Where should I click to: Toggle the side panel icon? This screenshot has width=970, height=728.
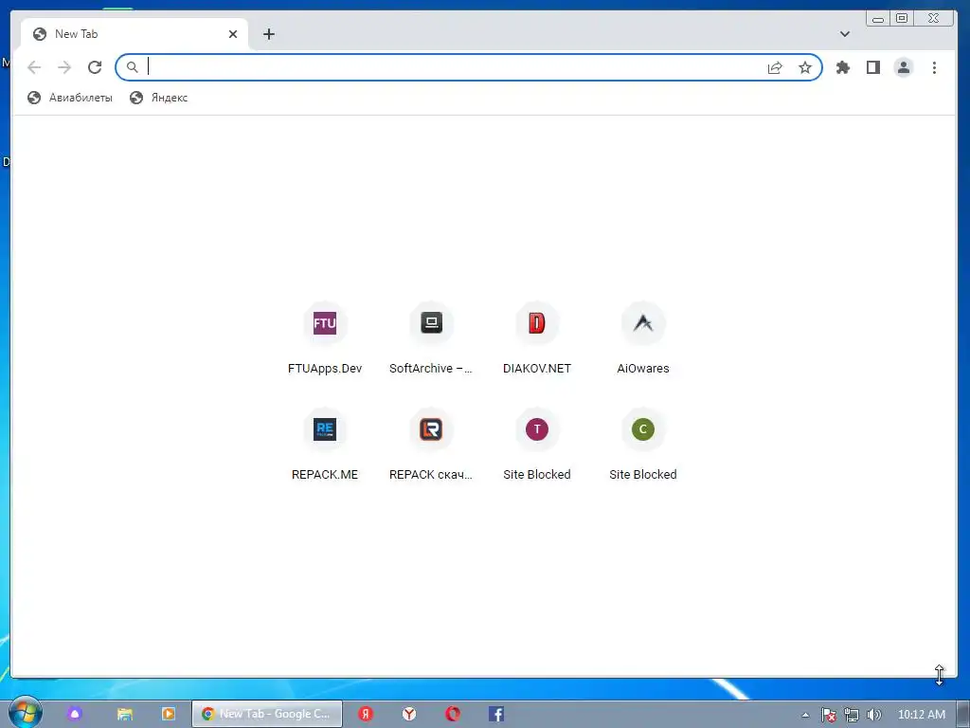pyautogui.click(x=872, y=67)
